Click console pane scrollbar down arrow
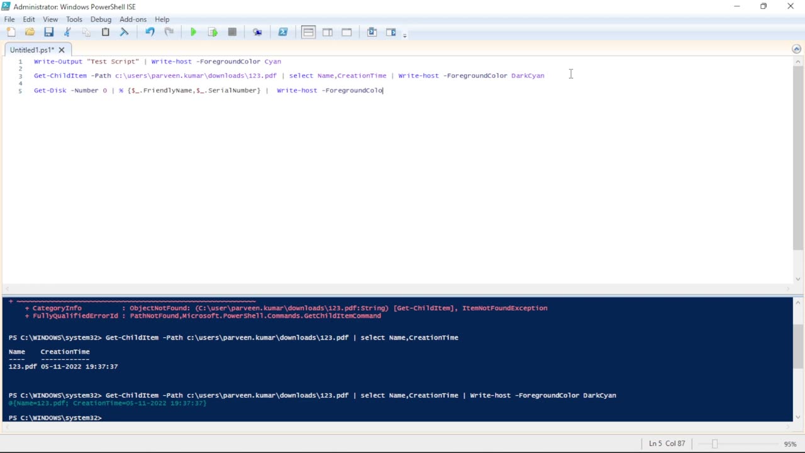The width and height of the screenshot is (805, 453). tap(798, 417)
